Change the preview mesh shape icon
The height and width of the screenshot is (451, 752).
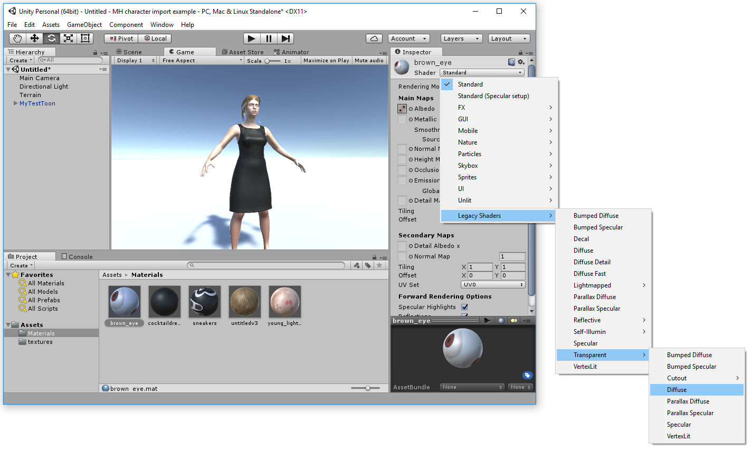[501, 321]
